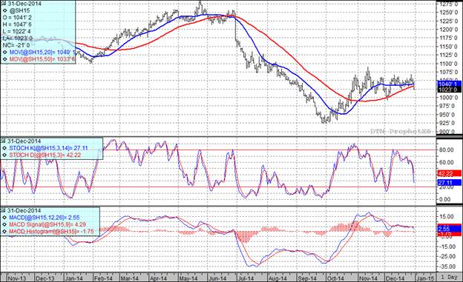The image size is (463, 282).
Task: Click the red -1.75 histogram value tag
Action: point(449,234)
